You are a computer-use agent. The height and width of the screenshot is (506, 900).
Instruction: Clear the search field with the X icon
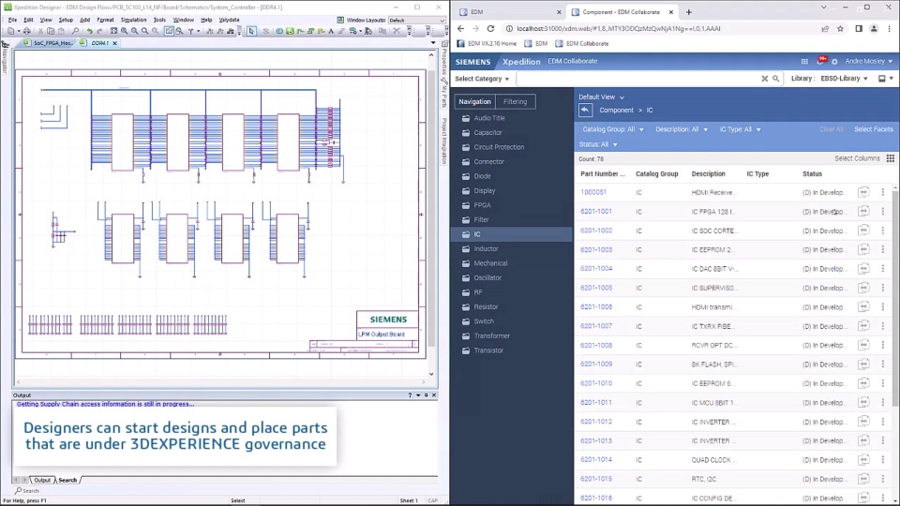(765, 79)
